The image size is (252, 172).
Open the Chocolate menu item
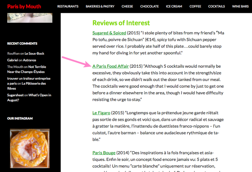click(x=149, y=6)
